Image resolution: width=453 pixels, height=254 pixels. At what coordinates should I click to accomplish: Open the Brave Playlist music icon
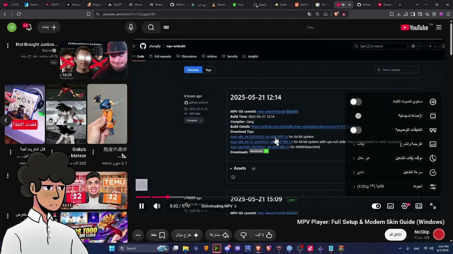[x=406, y=14]
